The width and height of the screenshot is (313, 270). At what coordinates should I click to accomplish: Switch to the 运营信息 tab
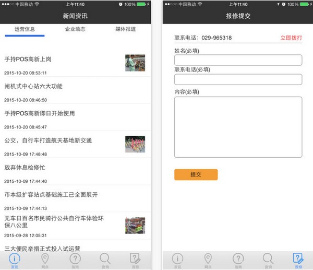point(25,29)
